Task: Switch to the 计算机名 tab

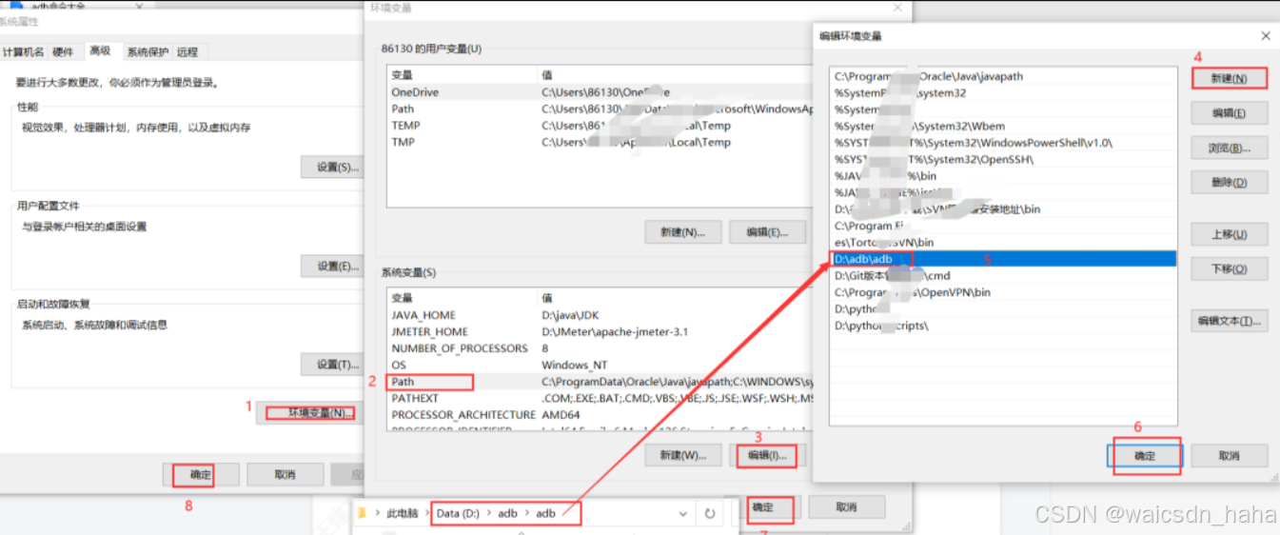Action: click(23, 51)
